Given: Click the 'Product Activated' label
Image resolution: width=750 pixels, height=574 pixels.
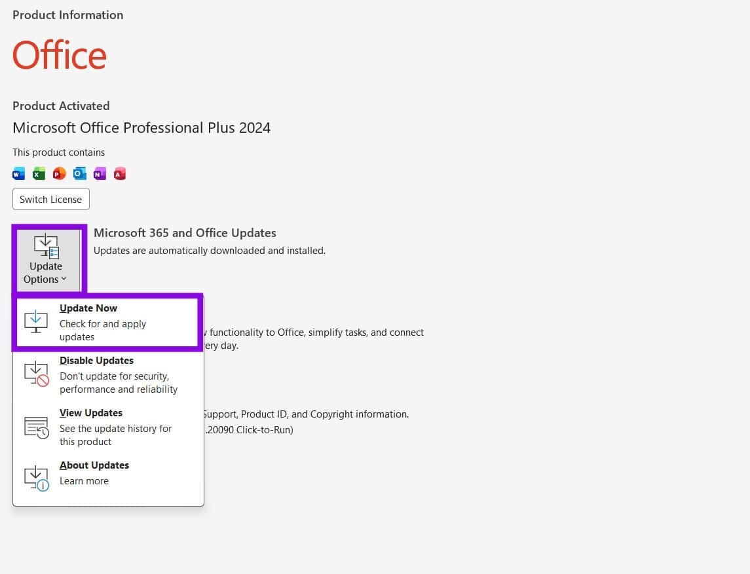Looking at the screenshot, I should 61,105.
